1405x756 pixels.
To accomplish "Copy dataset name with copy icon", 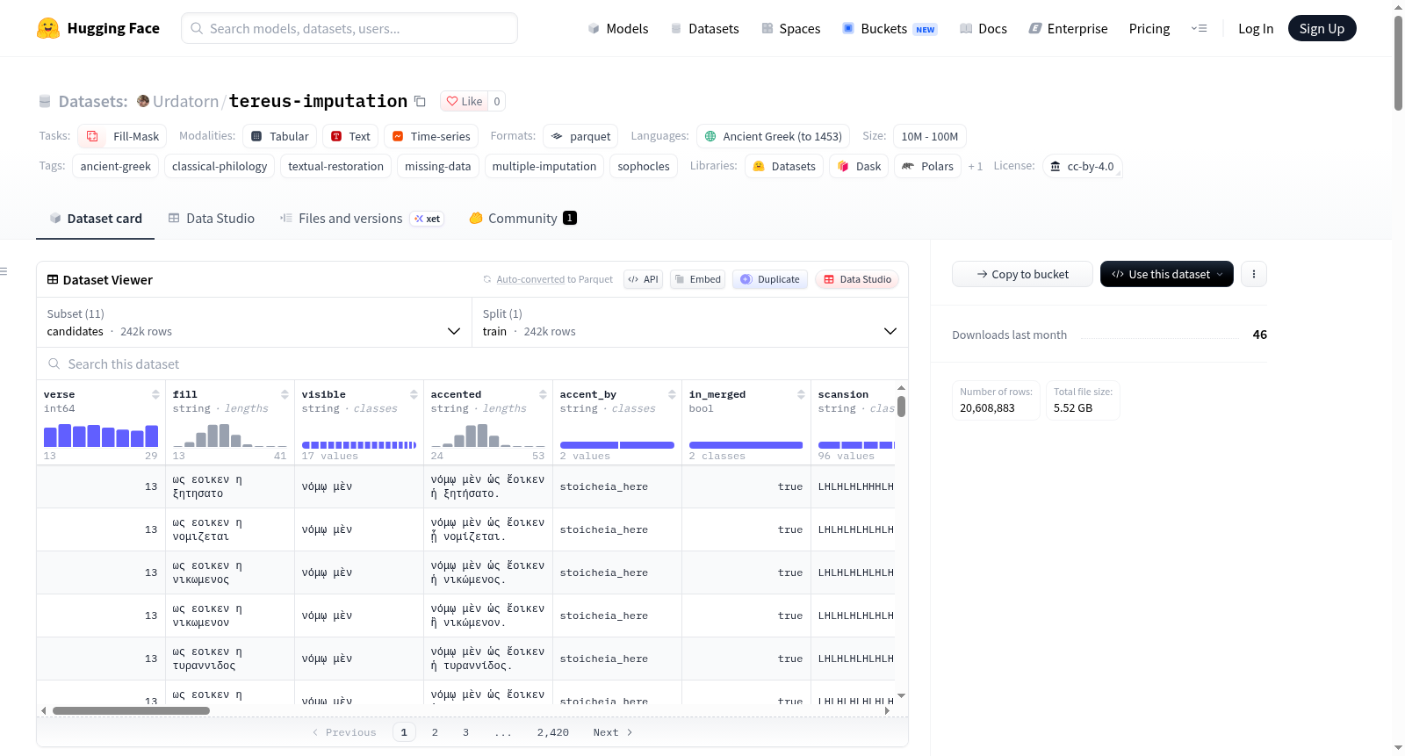I will coord(420,101).
